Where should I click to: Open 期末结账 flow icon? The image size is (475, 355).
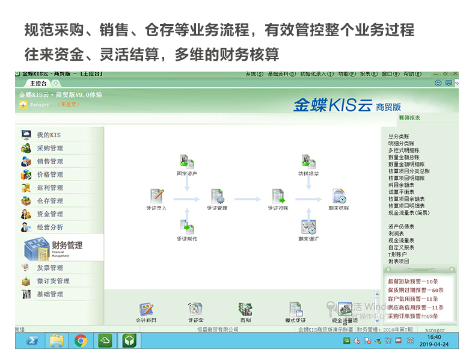(x=339, y=200)
